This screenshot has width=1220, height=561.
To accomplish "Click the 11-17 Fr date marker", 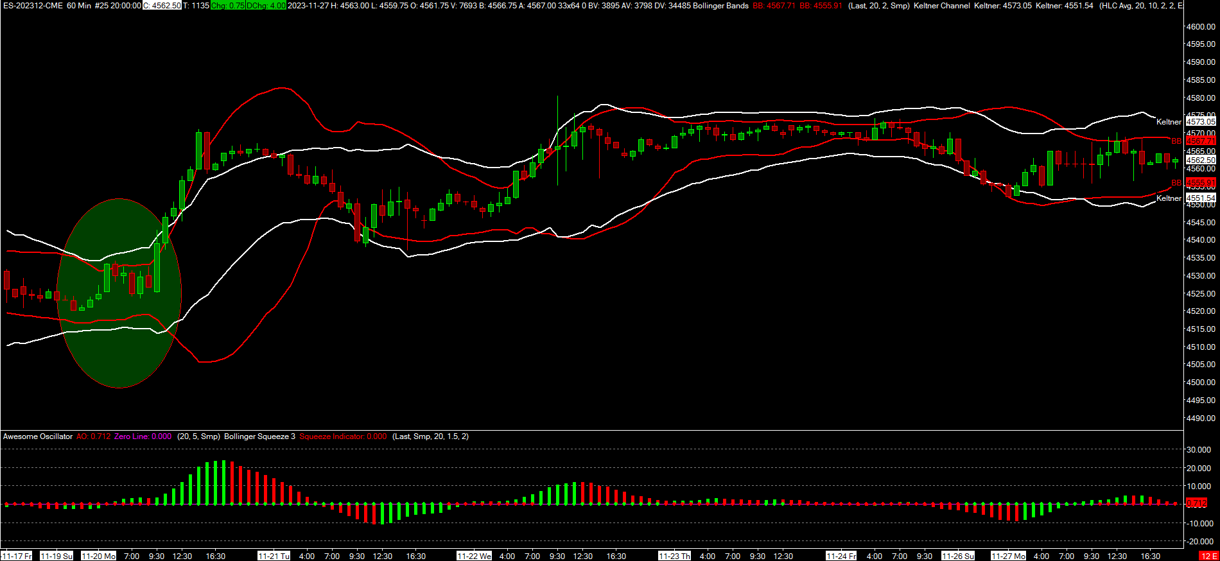I will [x=16, y=556].
